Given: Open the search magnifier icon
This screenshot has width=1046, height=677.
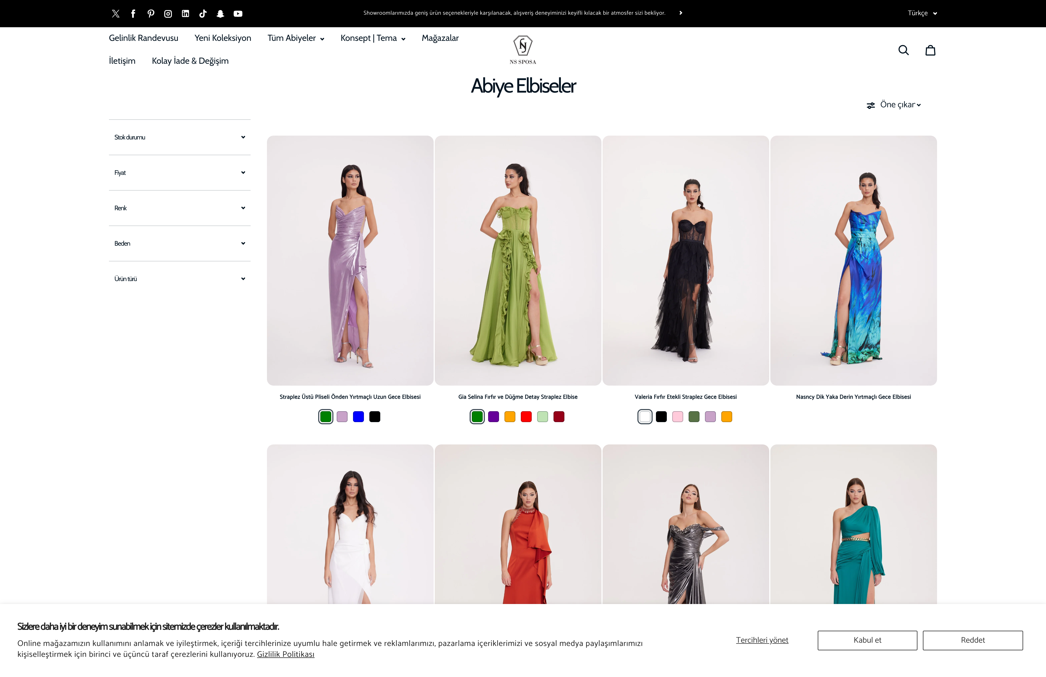Looking at the screenshot, I should (903, 50).
